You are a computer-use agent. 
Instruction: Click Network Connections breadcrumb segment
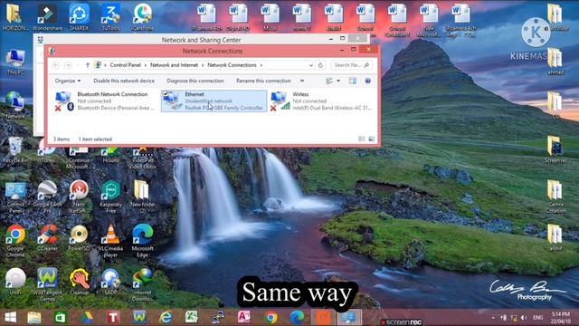point(232,65)
